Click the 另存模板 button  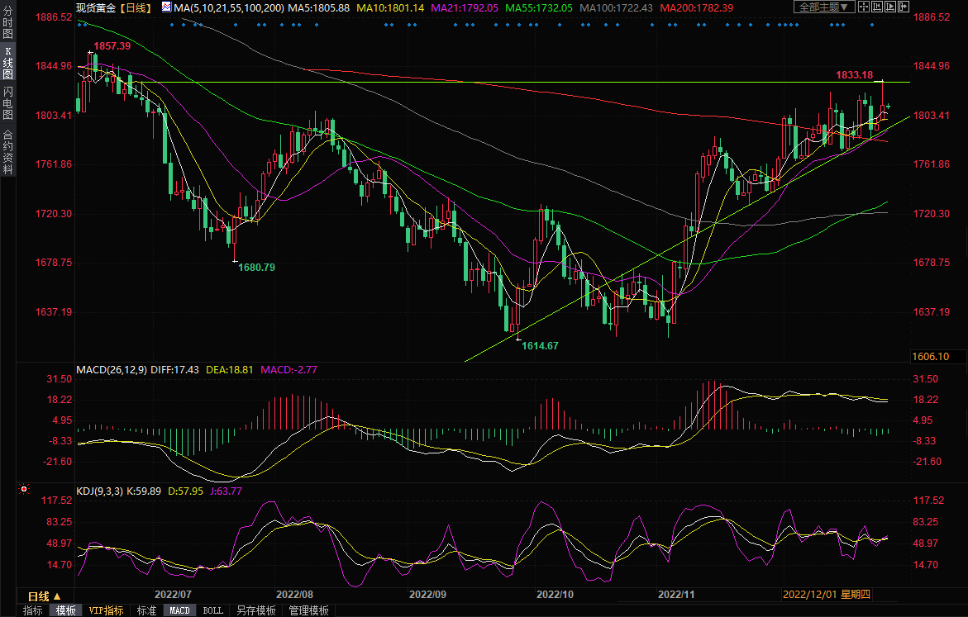(256, 610)
